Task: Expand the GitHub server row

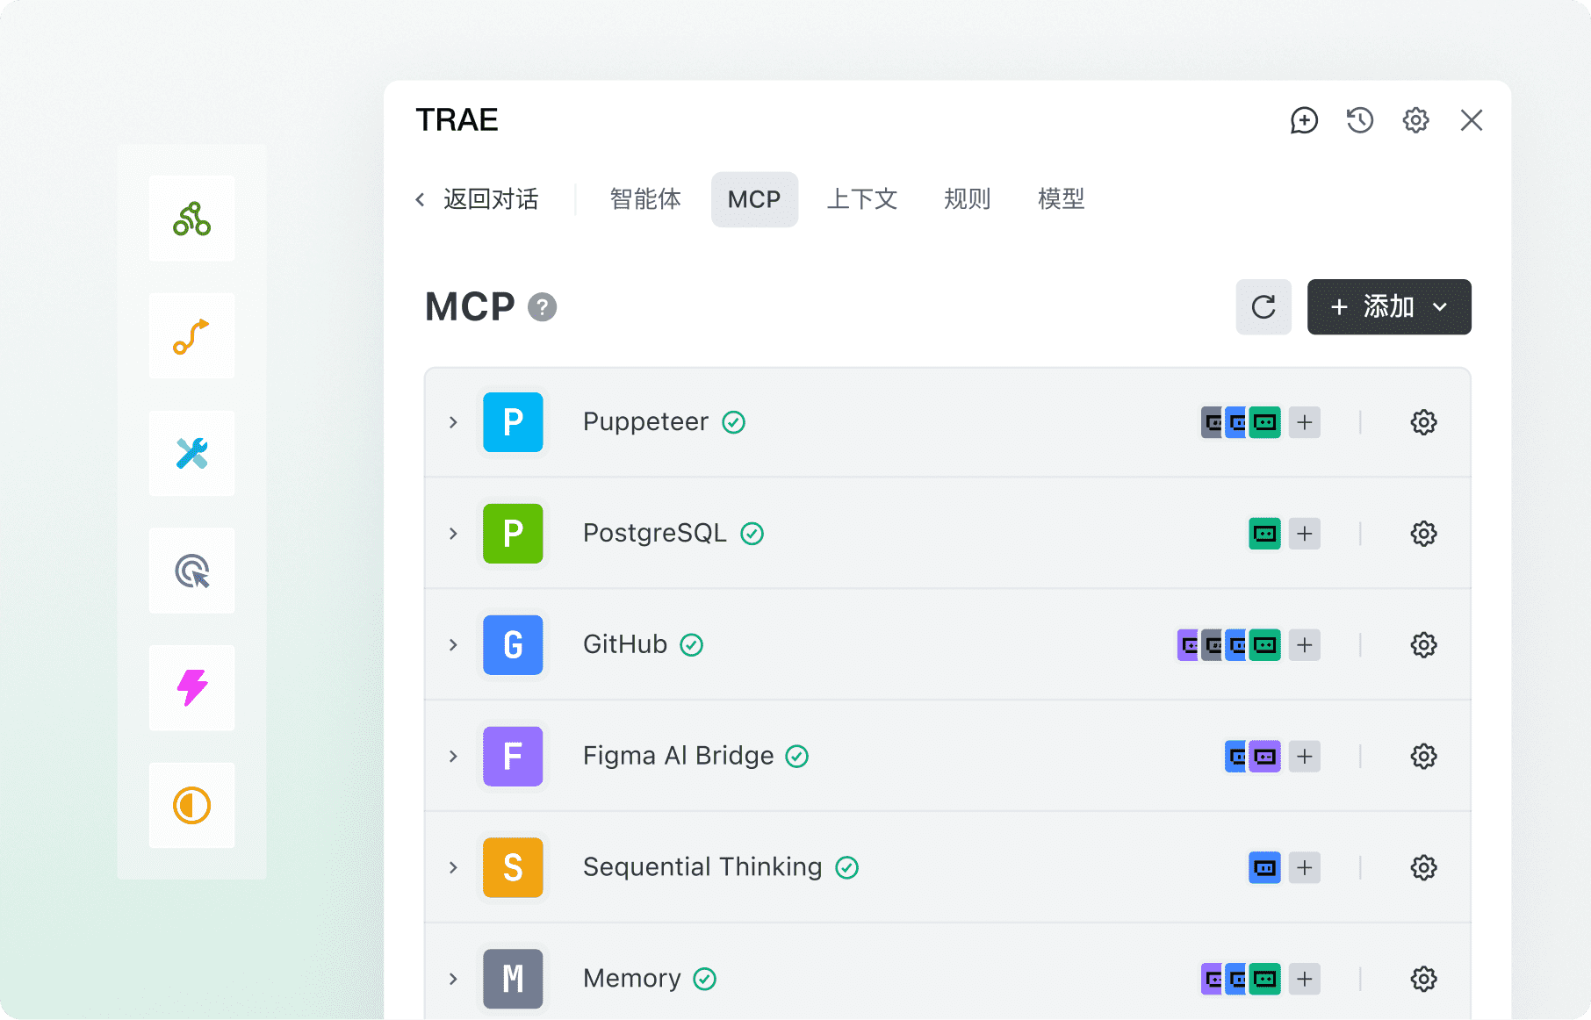Action: [453, 645]
